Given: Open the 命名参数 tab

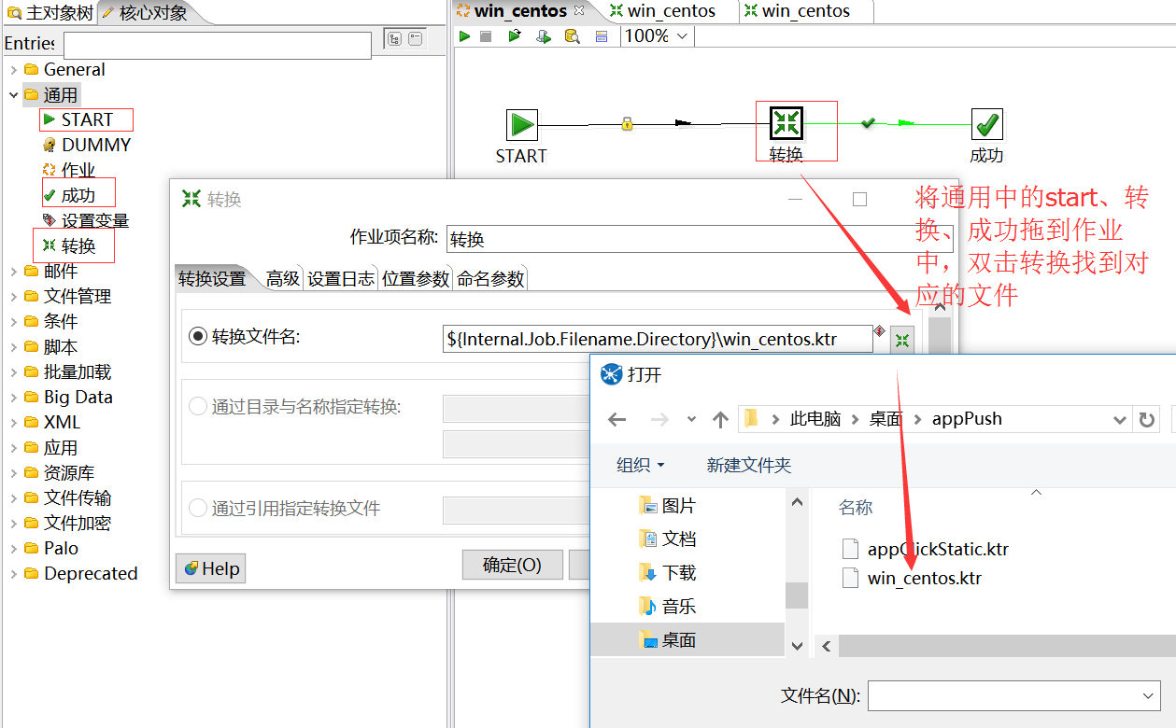Looking at the screenshot, I should [490, 278].
